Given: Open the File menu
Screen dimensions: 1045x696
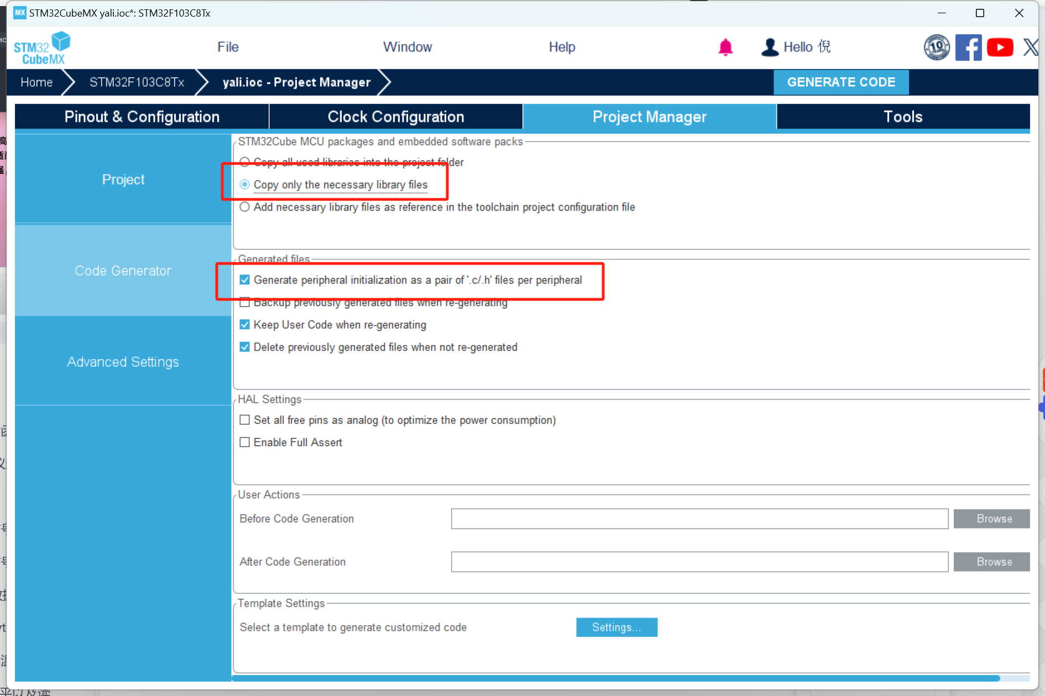Looking at the screenshot, I should (x=228, y=48).
